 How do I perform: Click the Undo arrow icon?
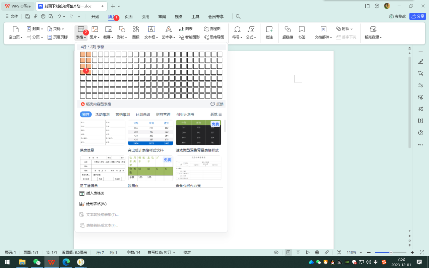(x=59, y=16)
